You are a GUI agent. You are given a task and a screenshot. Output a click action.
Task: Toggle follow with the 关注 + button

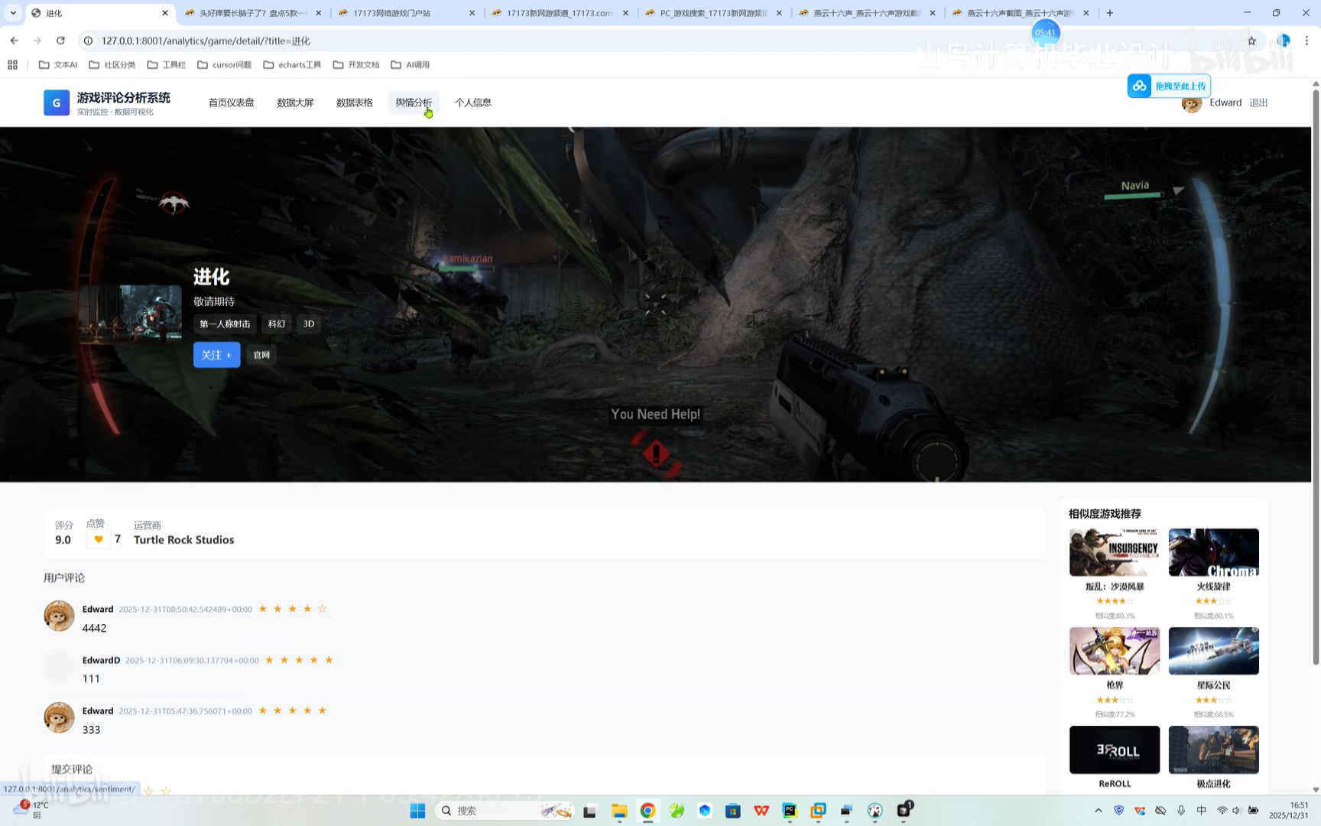216,355
